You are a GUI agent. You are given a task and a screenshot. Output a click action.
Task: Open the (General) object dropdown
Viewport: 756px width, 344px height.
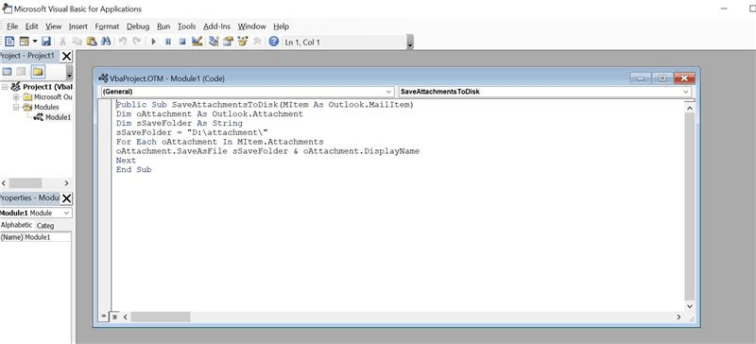[x=247, y=92]
